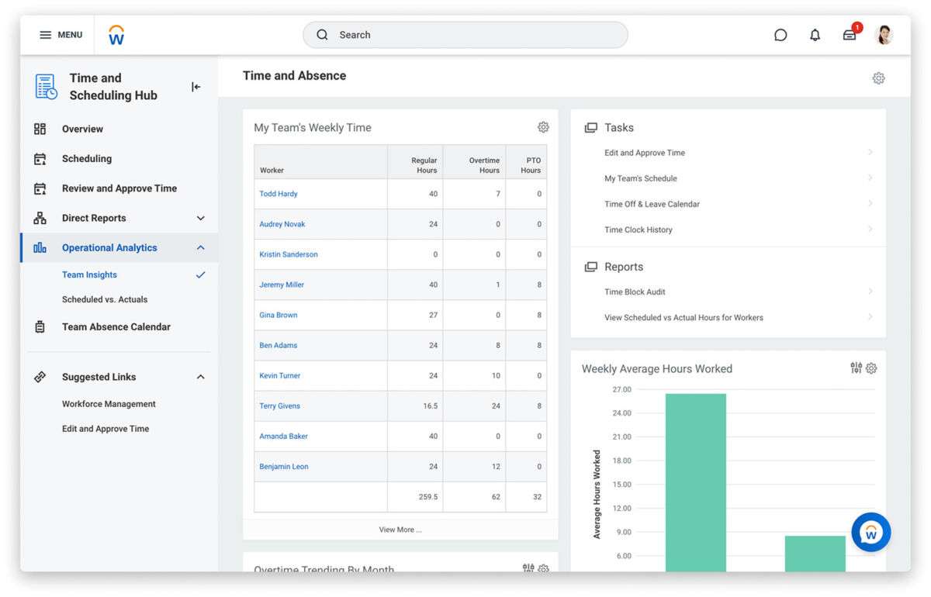Open chart filter icon on Weekly Average Hours Worked
Viewport: 931px width, 597px height.
click(x=857, y=368)
